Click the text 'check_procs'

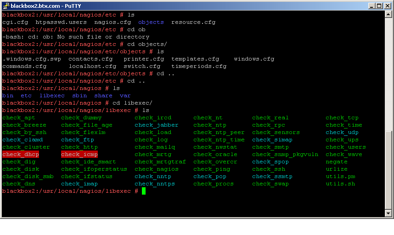tap(214, 184)
